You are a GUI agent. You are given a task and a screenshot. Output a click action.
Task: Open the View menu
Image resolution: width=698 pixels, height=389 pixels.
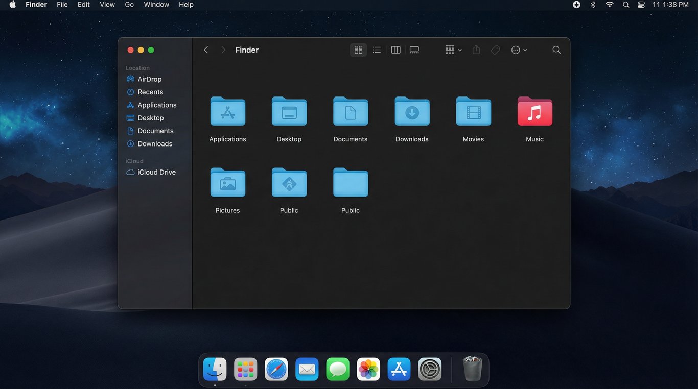click(107, 4)
